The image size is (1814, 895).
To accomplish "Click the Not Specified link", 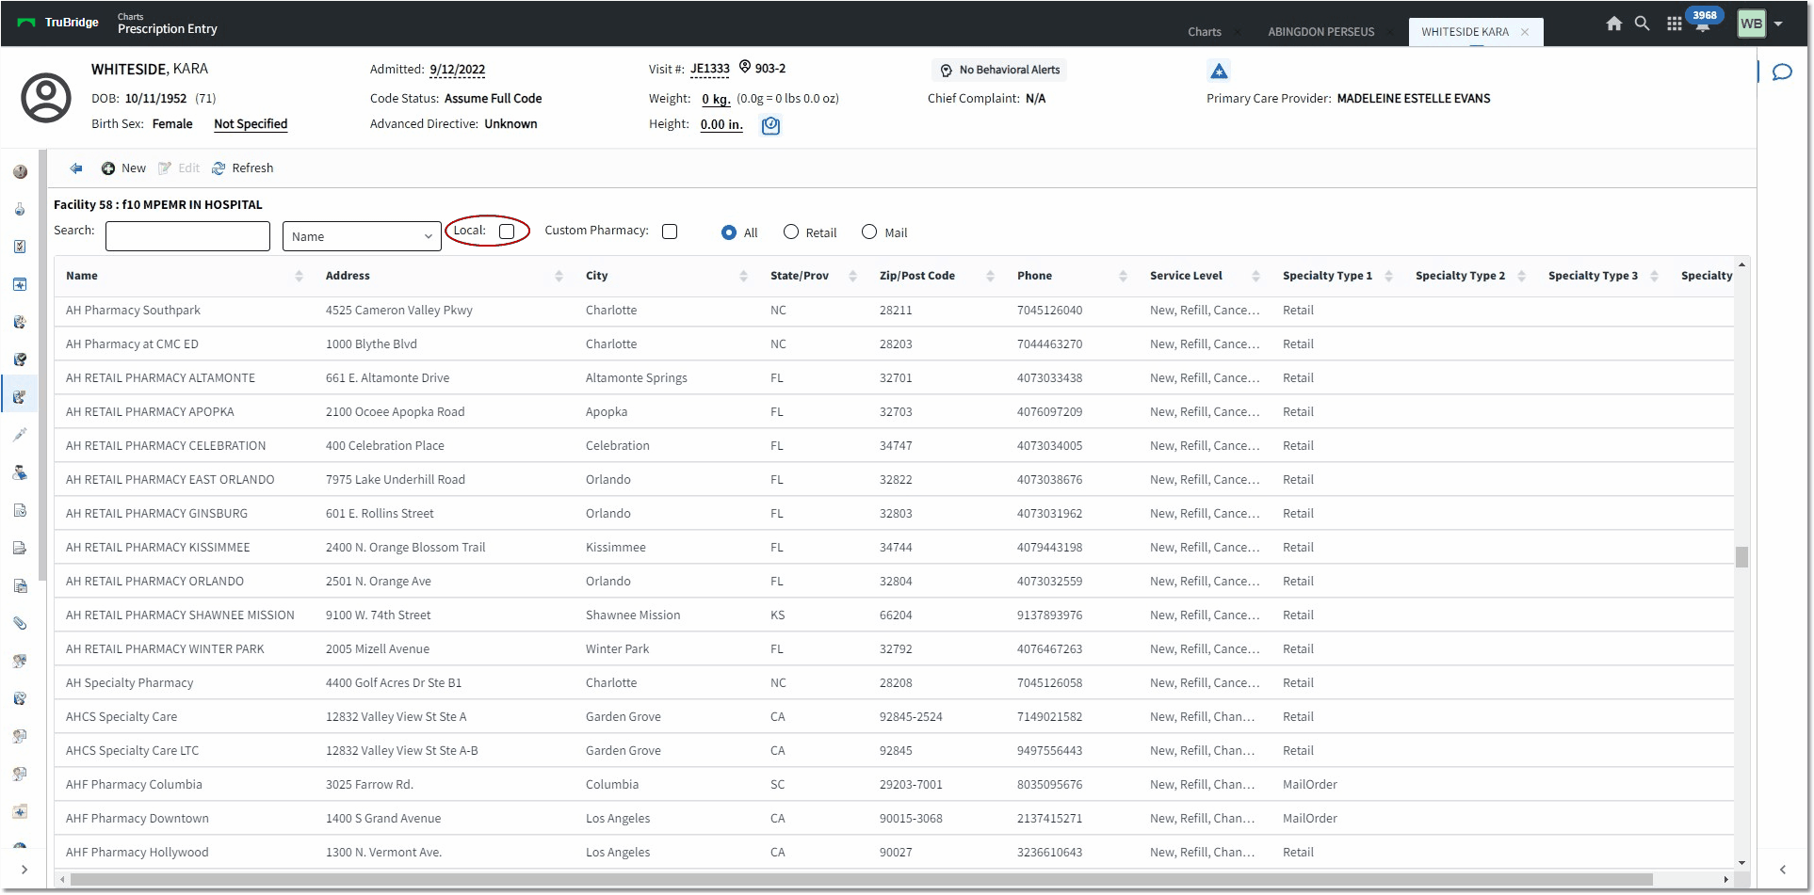I will 251,124.
